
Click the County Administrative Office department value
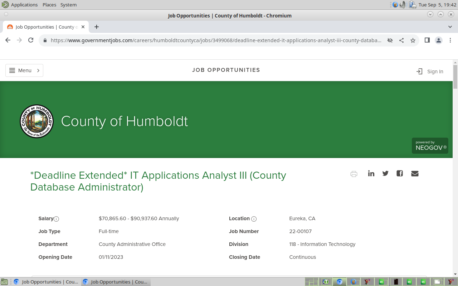132,244
